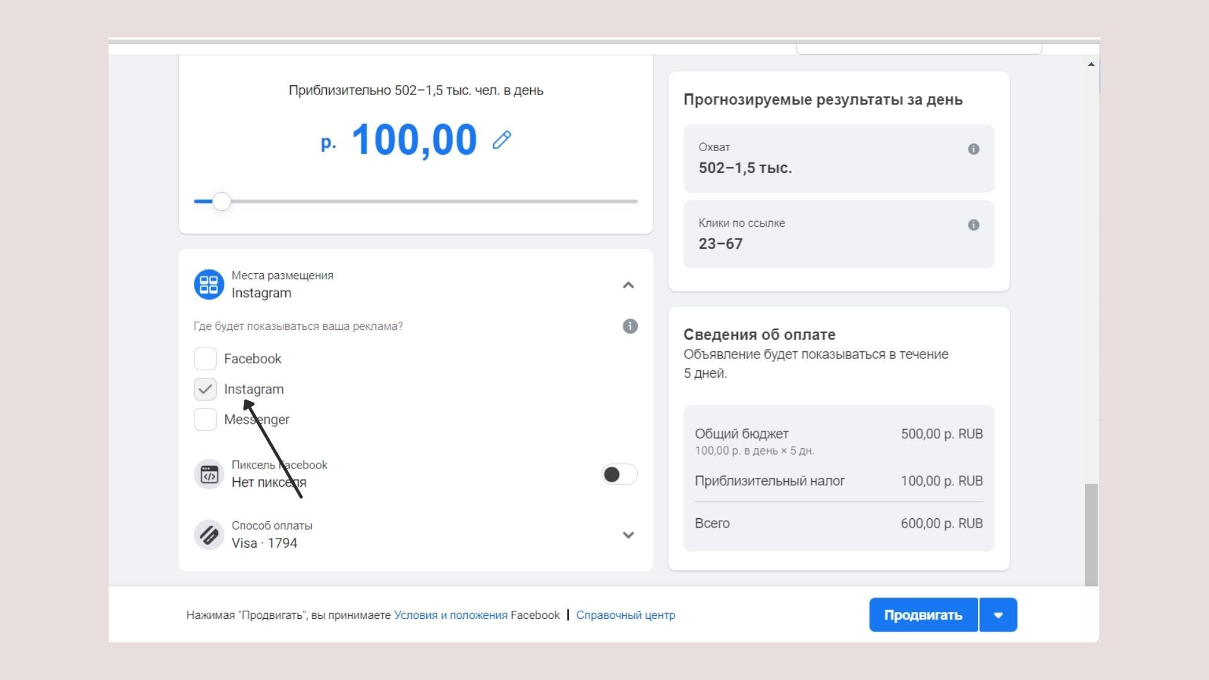This screenshot has height=680, width=1209.
Task: Click the 500,00 р. RUB budget value
Action: [941, 434]
